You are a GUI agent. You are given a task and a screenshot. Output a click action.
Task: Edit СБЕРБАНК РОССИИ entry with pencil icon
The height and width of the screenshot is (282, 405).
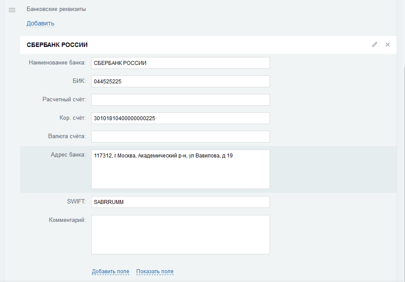click(x=375, y=44)
